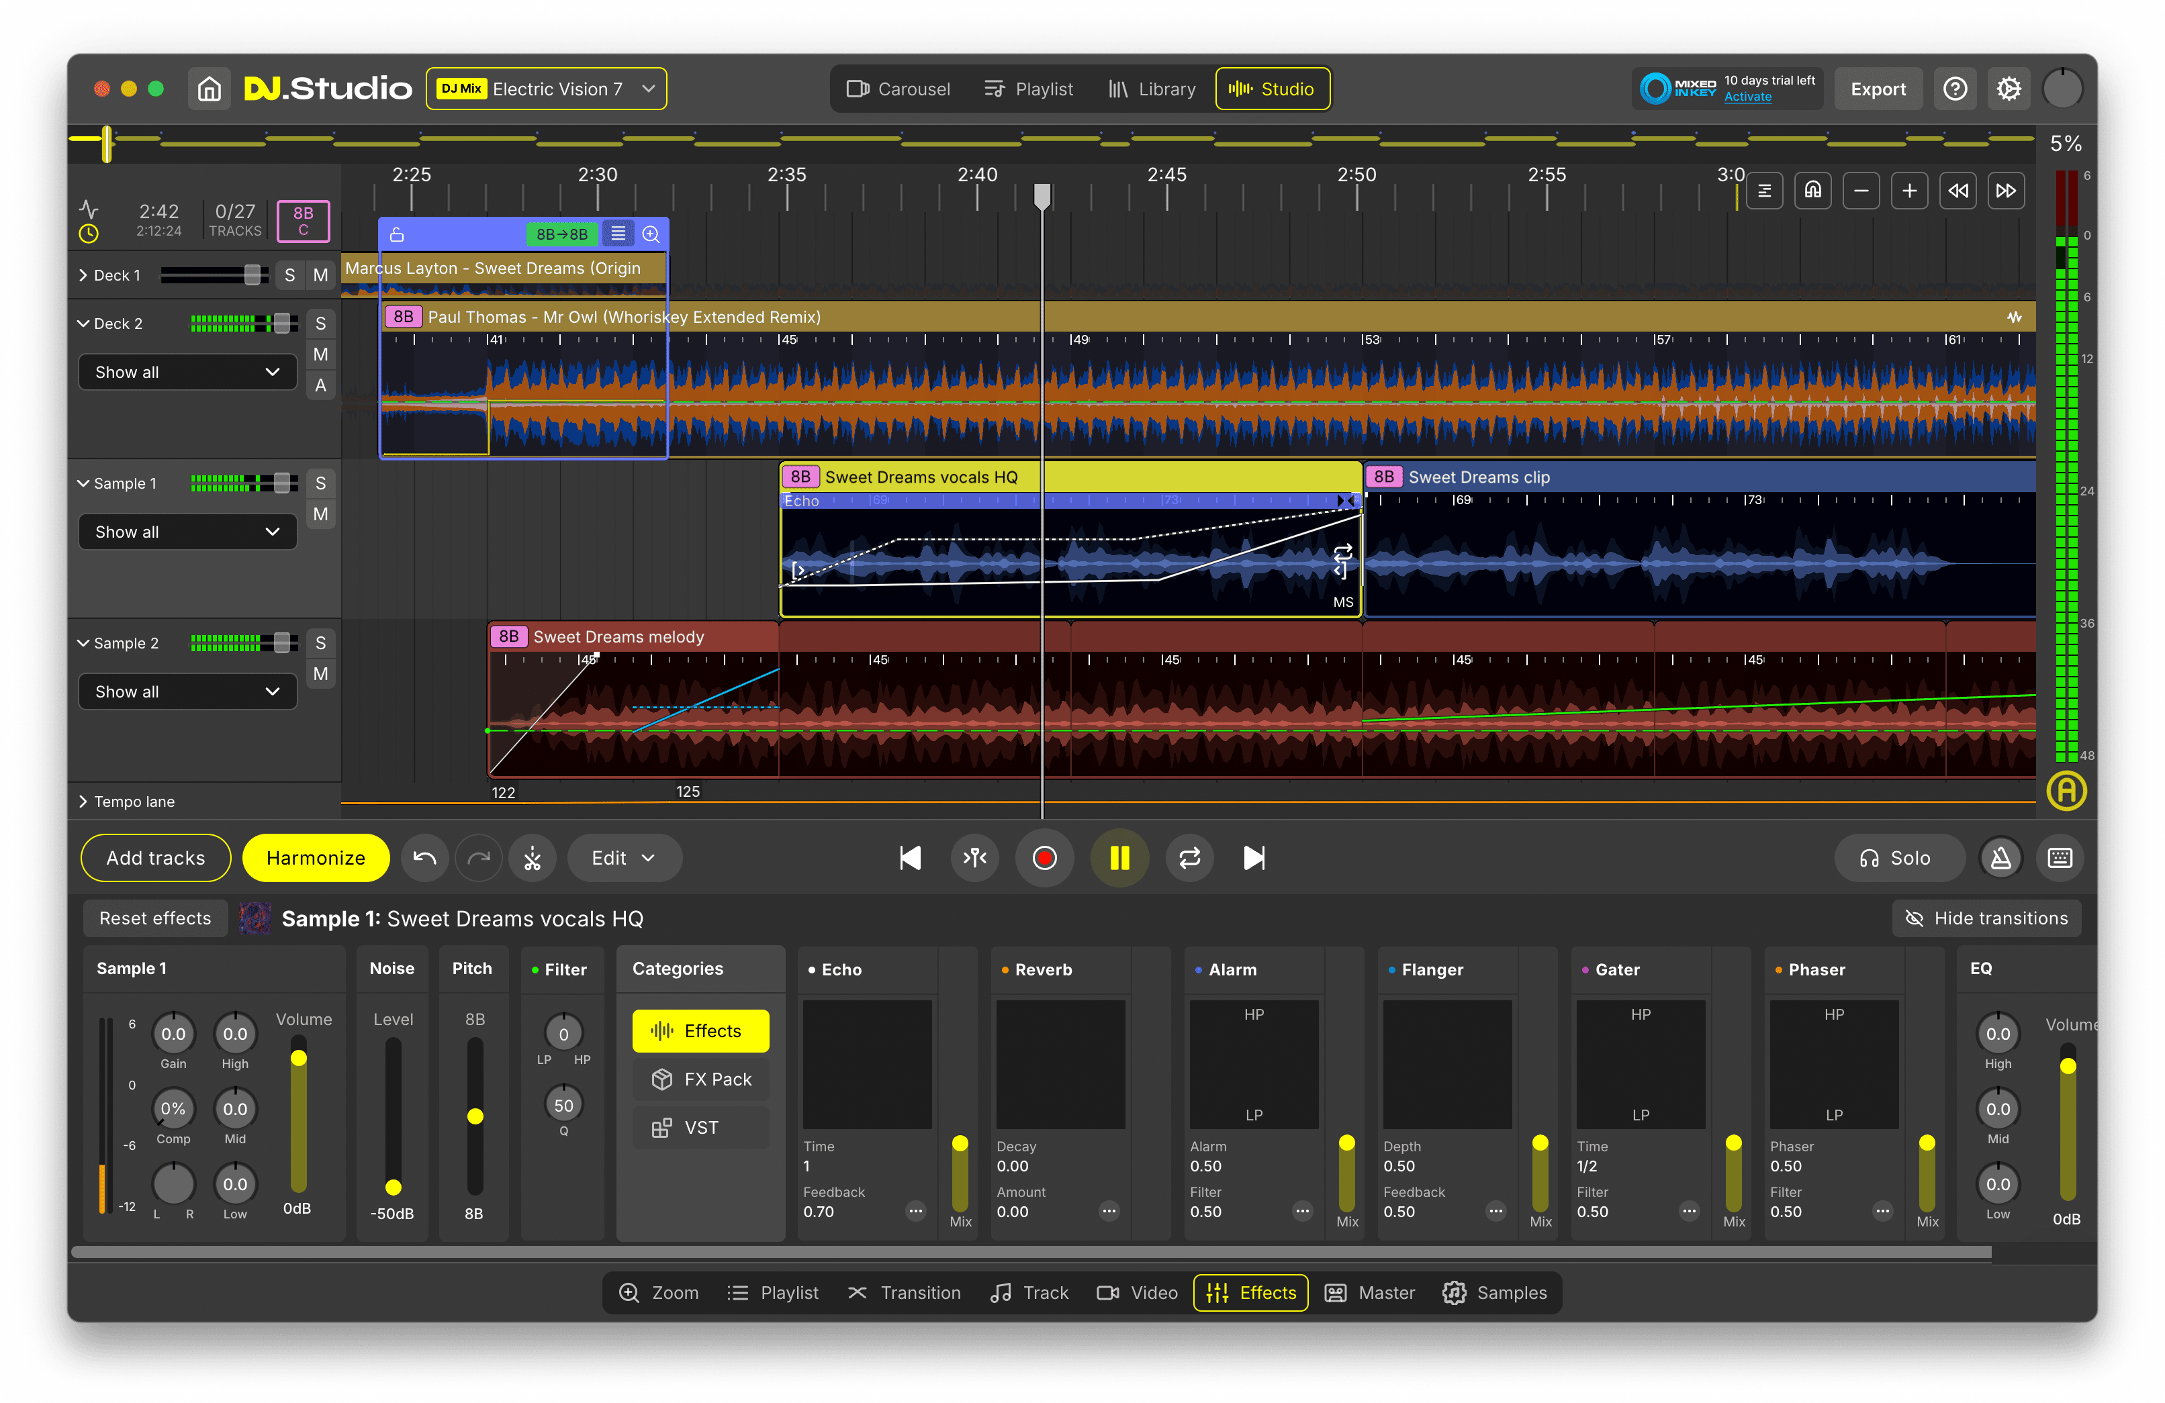Image resolution: width=2165 pixels, height=1403 pixels.
Task: Open the help question mark icon
Action: click(1955, 89)
